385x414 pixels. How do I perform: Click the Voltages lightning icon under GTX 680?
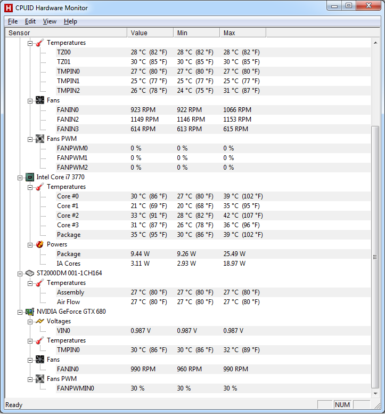pos(40,321)
